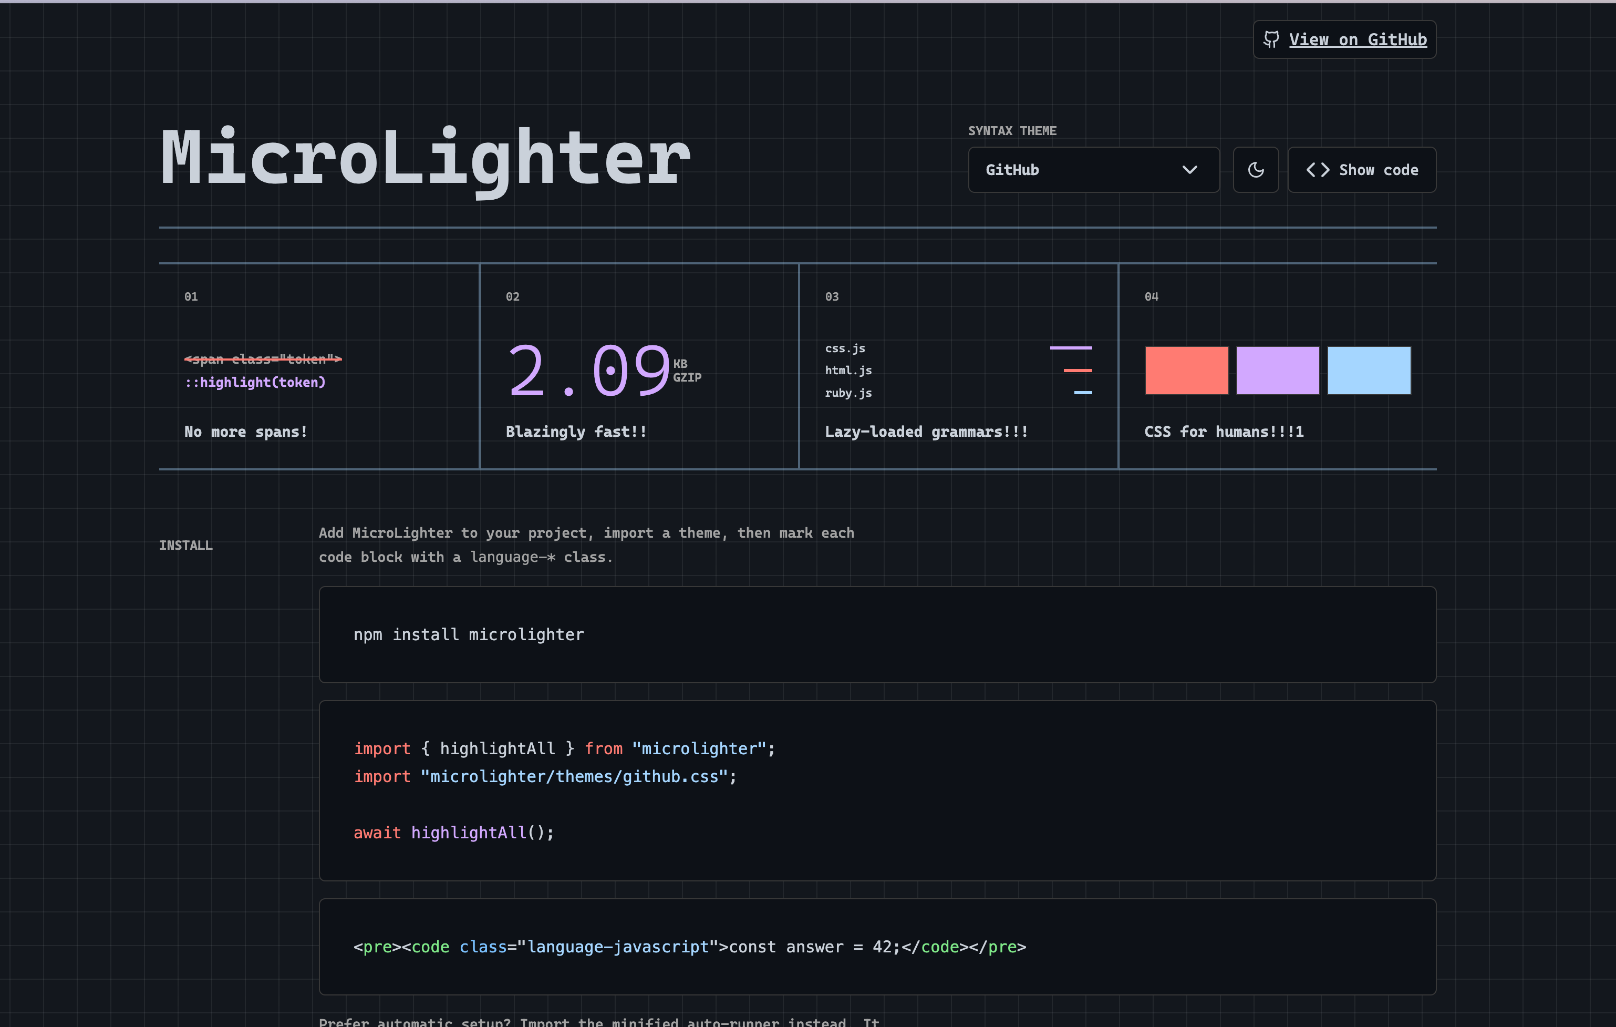This screenshot has height=1027, width=1616.
Task: Open the Syntax Theme dropdown showing GitHub
Action: click(1093, 170)
